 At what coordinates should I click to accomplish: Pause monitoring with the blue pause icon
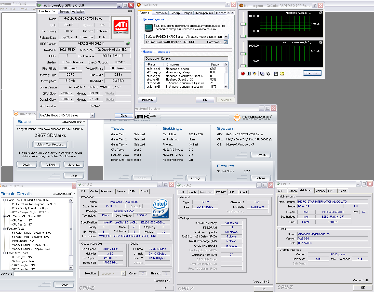(249, 74)
